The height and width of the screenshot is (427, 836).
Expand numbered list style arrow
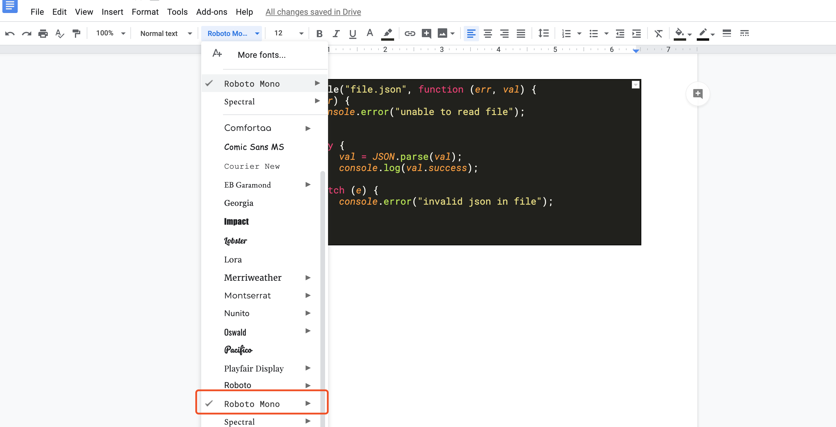[579, 33]
